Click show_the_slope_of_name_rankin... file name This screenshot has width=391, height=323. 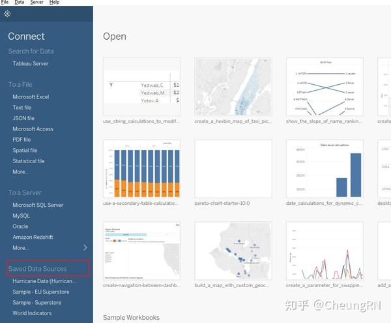[x=324, y=121]
